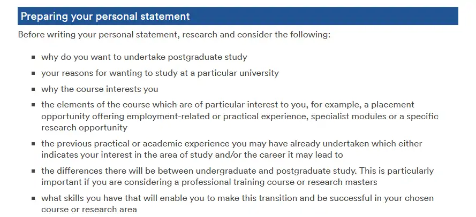
Task: Click the square bullet beside 'the differences there will be'
Action: pos(33,171)
